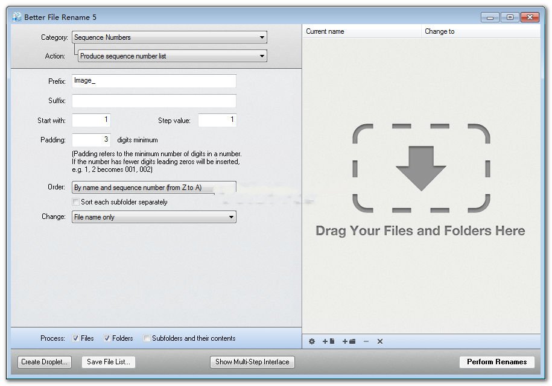Click the X icon to clear the file list
The image size is (552, 386).
click(x=379, y=341)
